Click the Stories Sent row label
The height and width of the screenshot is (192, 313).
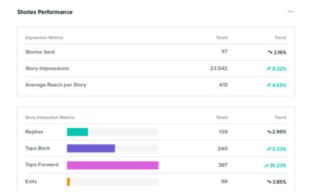tap(40, 52)
